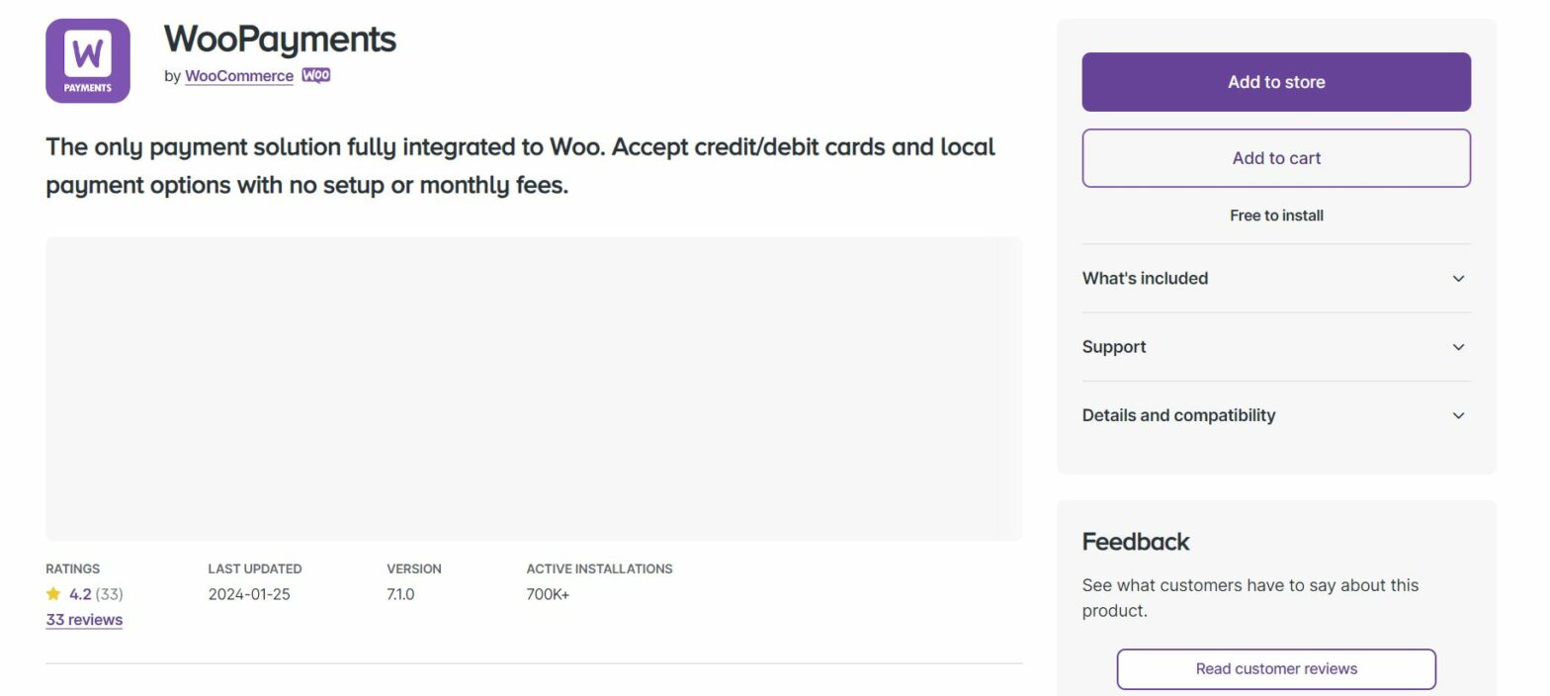This screenshot has width=1550, height=696.
Task: Click Add to cart
Action: coord(1276,158)
